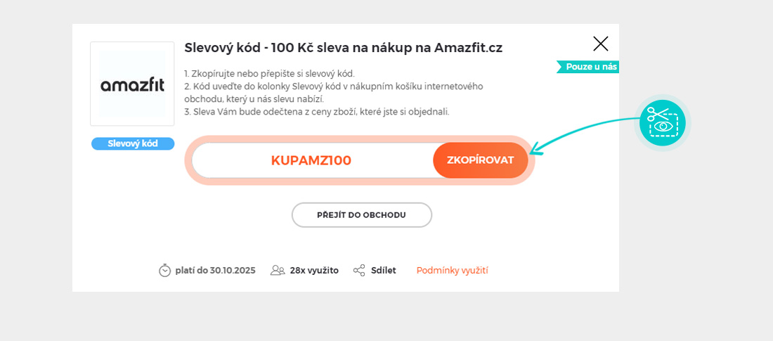773x341 pixels.
Task: Click the clock icon by expiry date
Action: tap(165, 270)
